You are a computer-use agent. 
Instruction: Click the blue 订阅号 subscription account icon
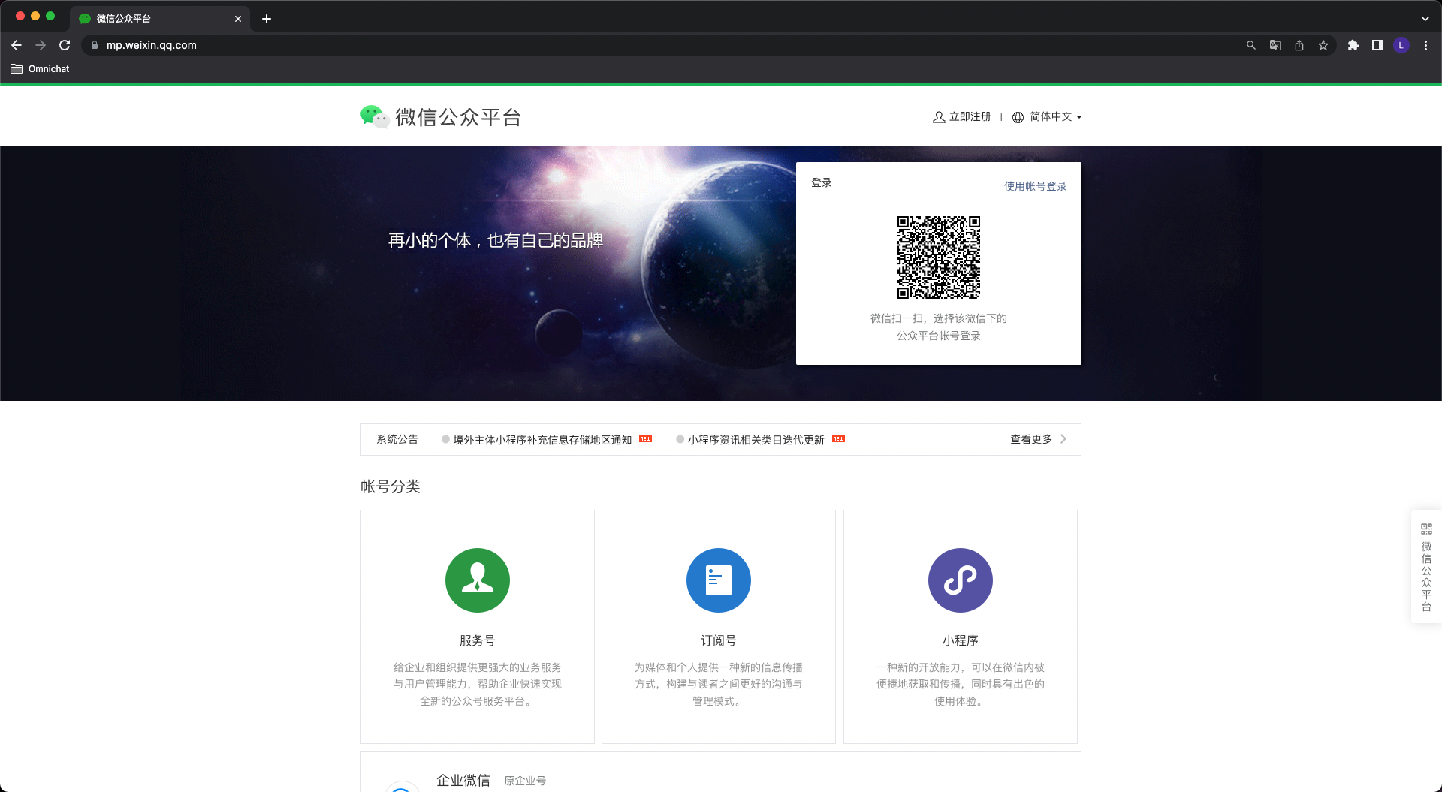[718, 580]
